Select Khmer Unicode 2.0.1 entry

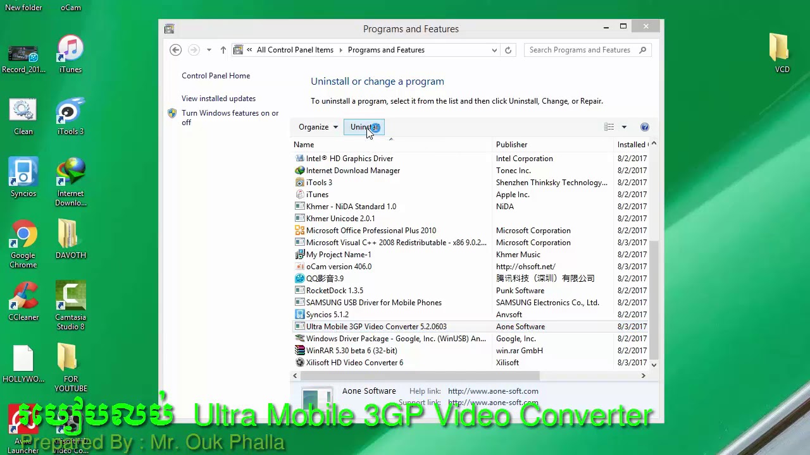tap(470, 219)
